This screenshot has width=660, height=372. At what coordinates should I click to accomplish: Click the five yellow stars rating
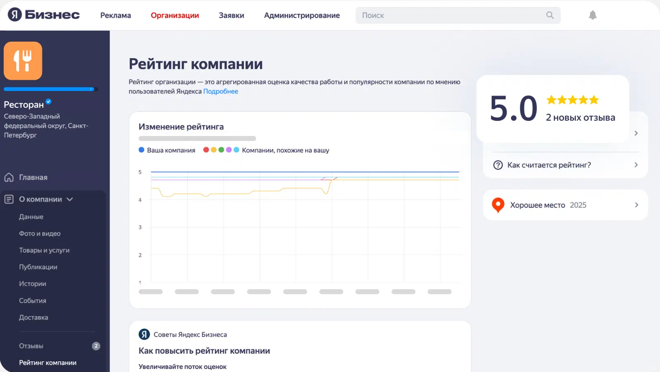573,100
